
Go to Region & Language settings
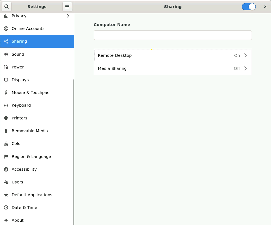tap(31, 157)
